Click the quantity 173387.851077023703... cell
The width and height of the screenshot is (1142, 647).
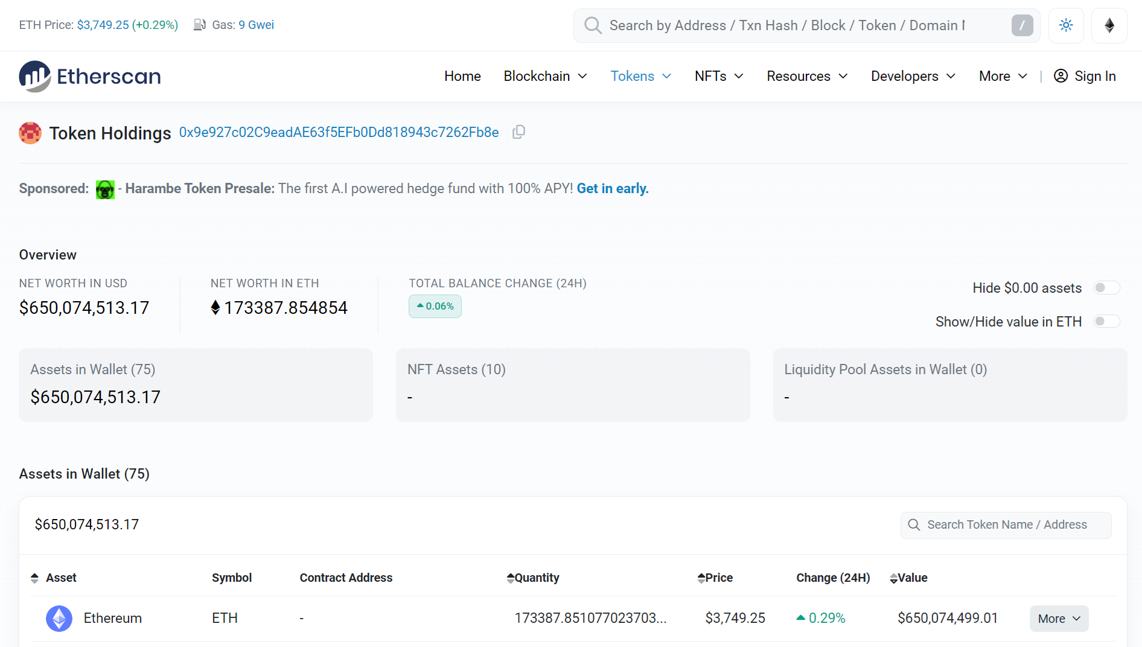590,618
